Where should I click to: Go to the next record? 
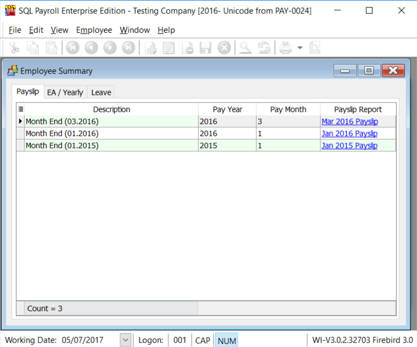[110, 48]
